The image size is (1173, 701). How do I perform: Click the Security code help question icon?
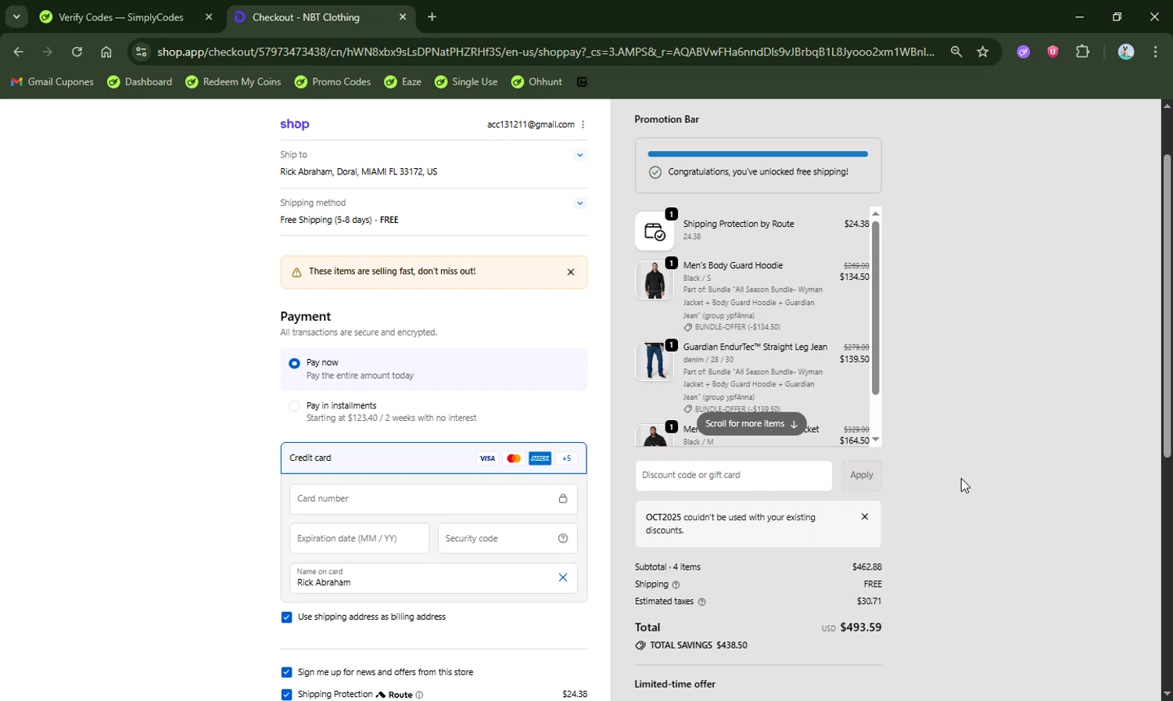pyautogui.click(x=563, y=538)
